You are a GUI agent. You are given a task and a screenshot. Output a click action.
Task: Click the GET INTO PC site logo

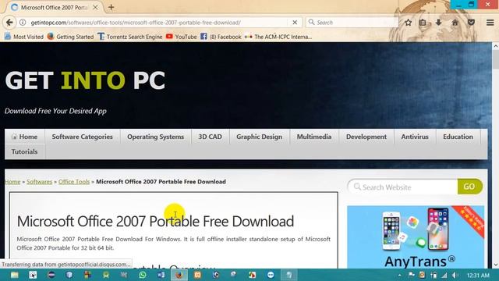point(85,80)
